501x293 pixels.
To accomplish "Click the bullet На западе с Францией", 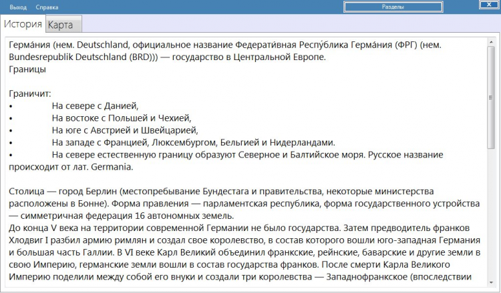I will [194, 142].
